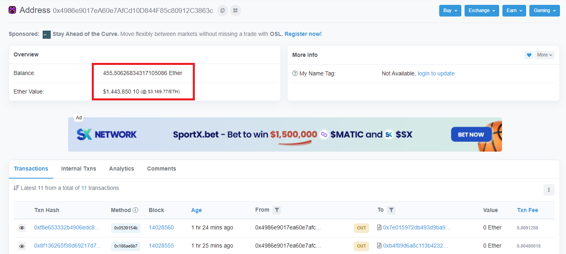Click the Txn Fee column header
Viewport: 566px width, 254px height.
coord(527,210)
